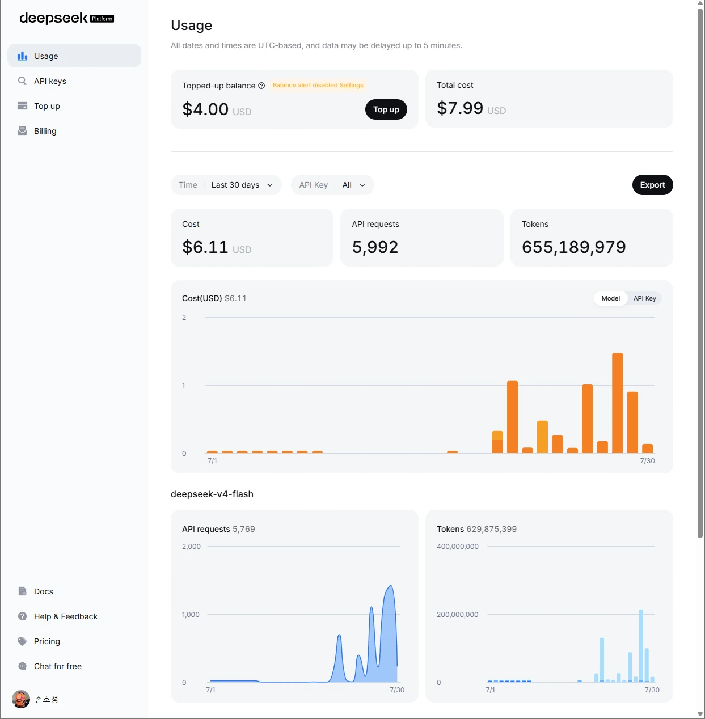This screenshot has height=719, width=705.
Task: Click the Export button
Action: point(653,185)
